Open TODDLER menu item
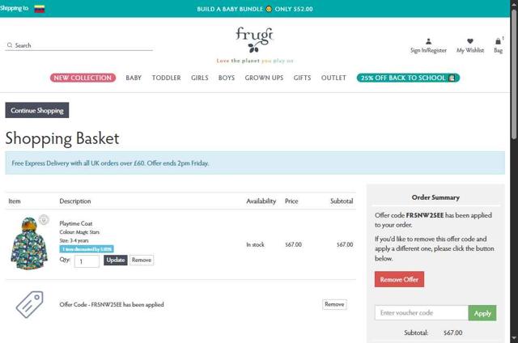This screenshot has height=343, width=518. 166,78
